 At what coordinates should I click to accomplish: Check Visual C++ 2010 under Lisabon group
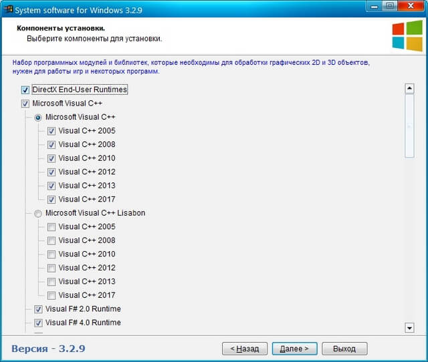click(51, 254)
